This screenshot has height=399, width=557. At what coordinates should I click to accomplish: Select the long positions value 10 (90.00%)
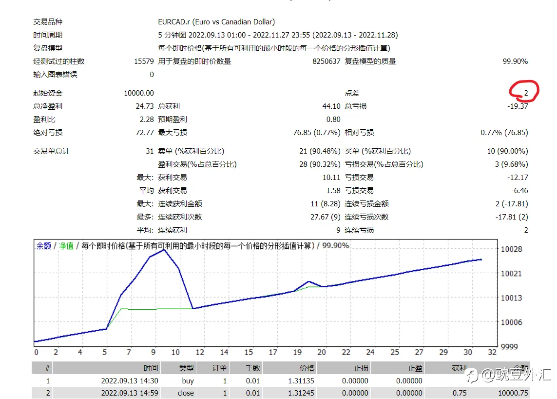pyautogui.click(x=507, y=151)
